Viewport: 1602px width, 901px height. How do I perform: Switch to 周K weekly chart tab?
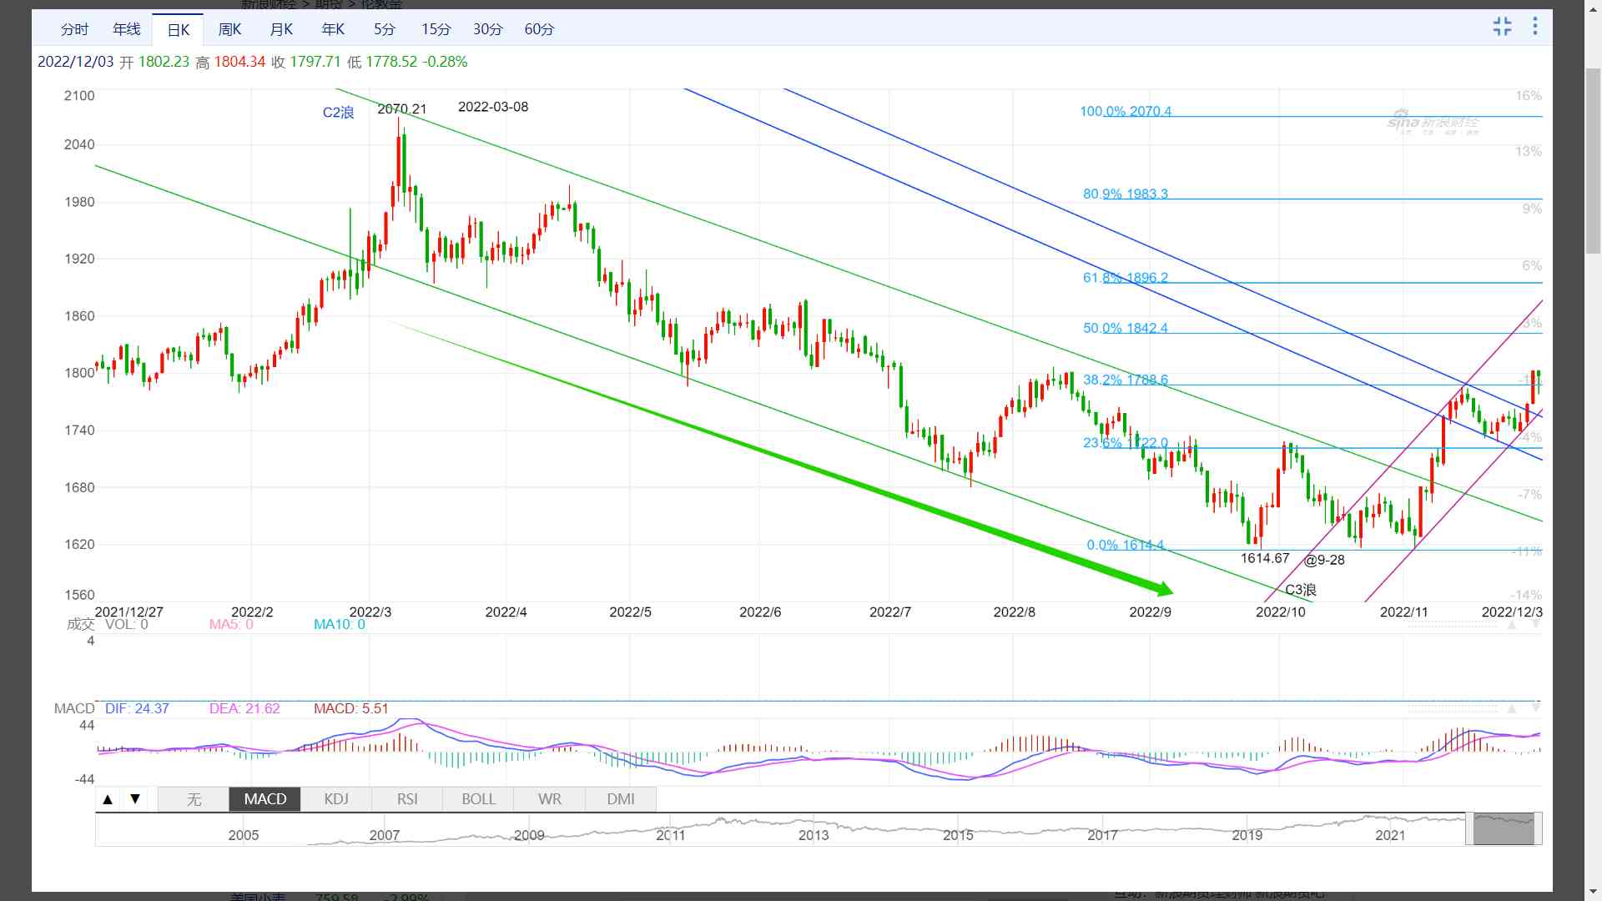pos(229,30)
